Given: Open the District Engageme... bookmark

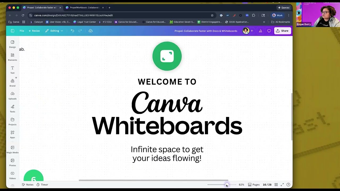Looking at the screenshot, I should pos(210,22).
